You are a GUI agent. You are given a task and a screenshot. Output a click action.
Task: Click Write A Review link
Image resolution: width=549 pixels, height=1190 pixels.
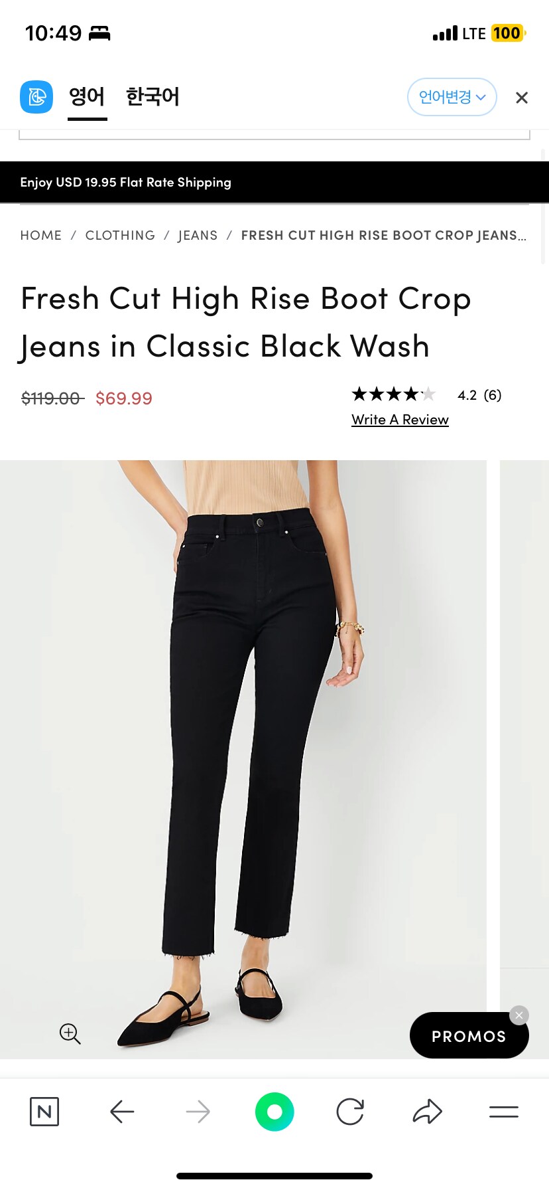pos(400,420)
